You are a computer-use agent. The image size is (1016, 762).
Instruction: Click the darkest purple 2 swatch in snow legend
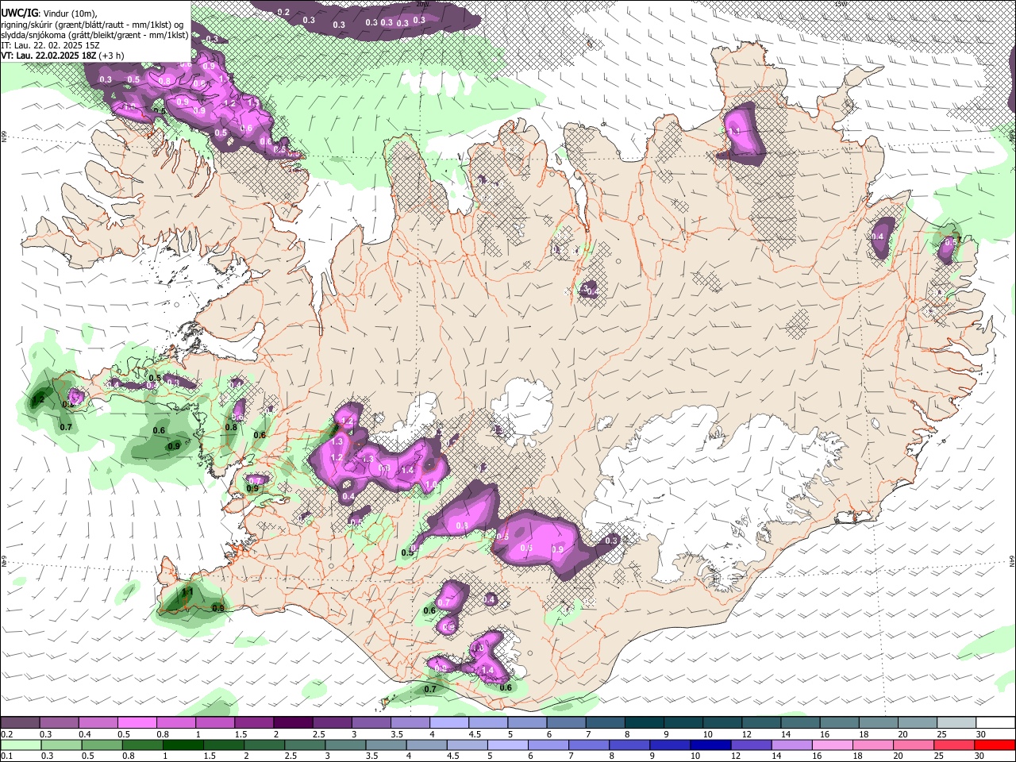292,723
